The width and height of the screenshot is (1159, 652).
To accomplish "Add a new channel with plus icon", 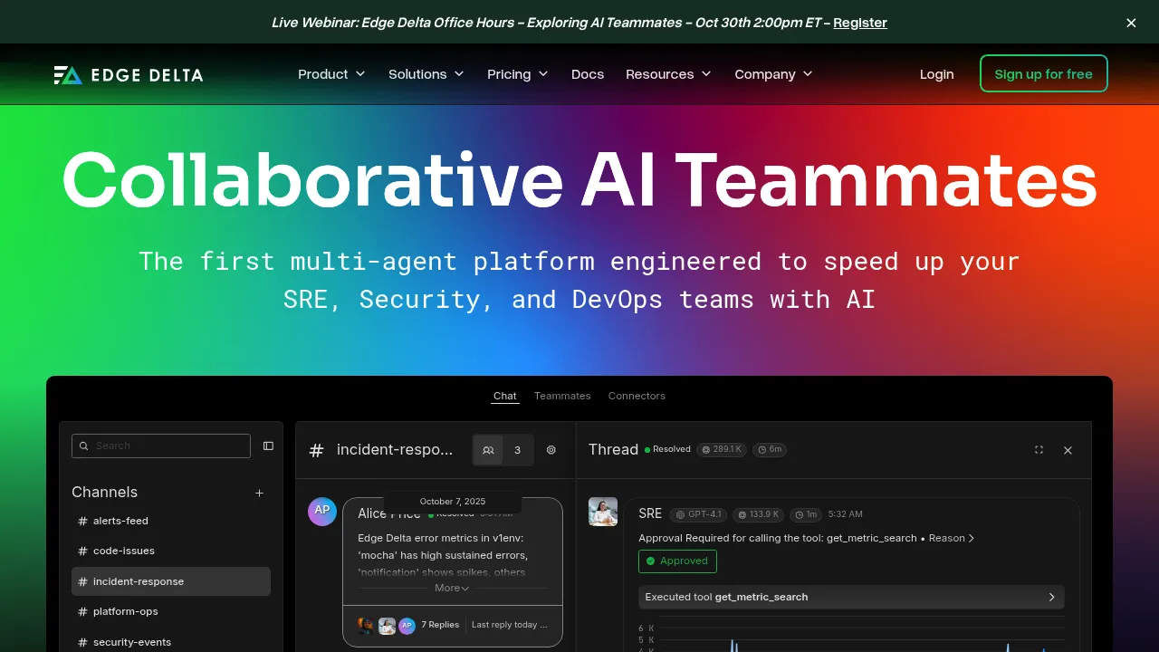I will click(x=259, y=493).
